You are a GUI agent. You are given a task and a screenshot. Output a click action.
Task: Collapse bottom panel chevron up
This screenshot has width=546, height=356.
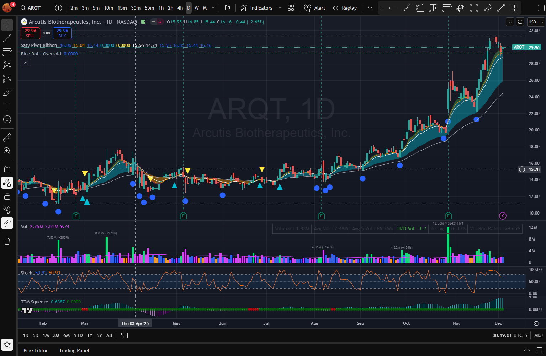[x=527, y=350]
